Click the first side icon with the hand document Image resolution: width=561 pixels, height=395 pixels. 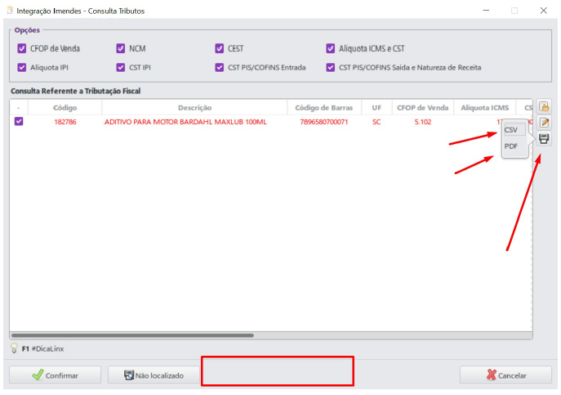coord(544,107)
